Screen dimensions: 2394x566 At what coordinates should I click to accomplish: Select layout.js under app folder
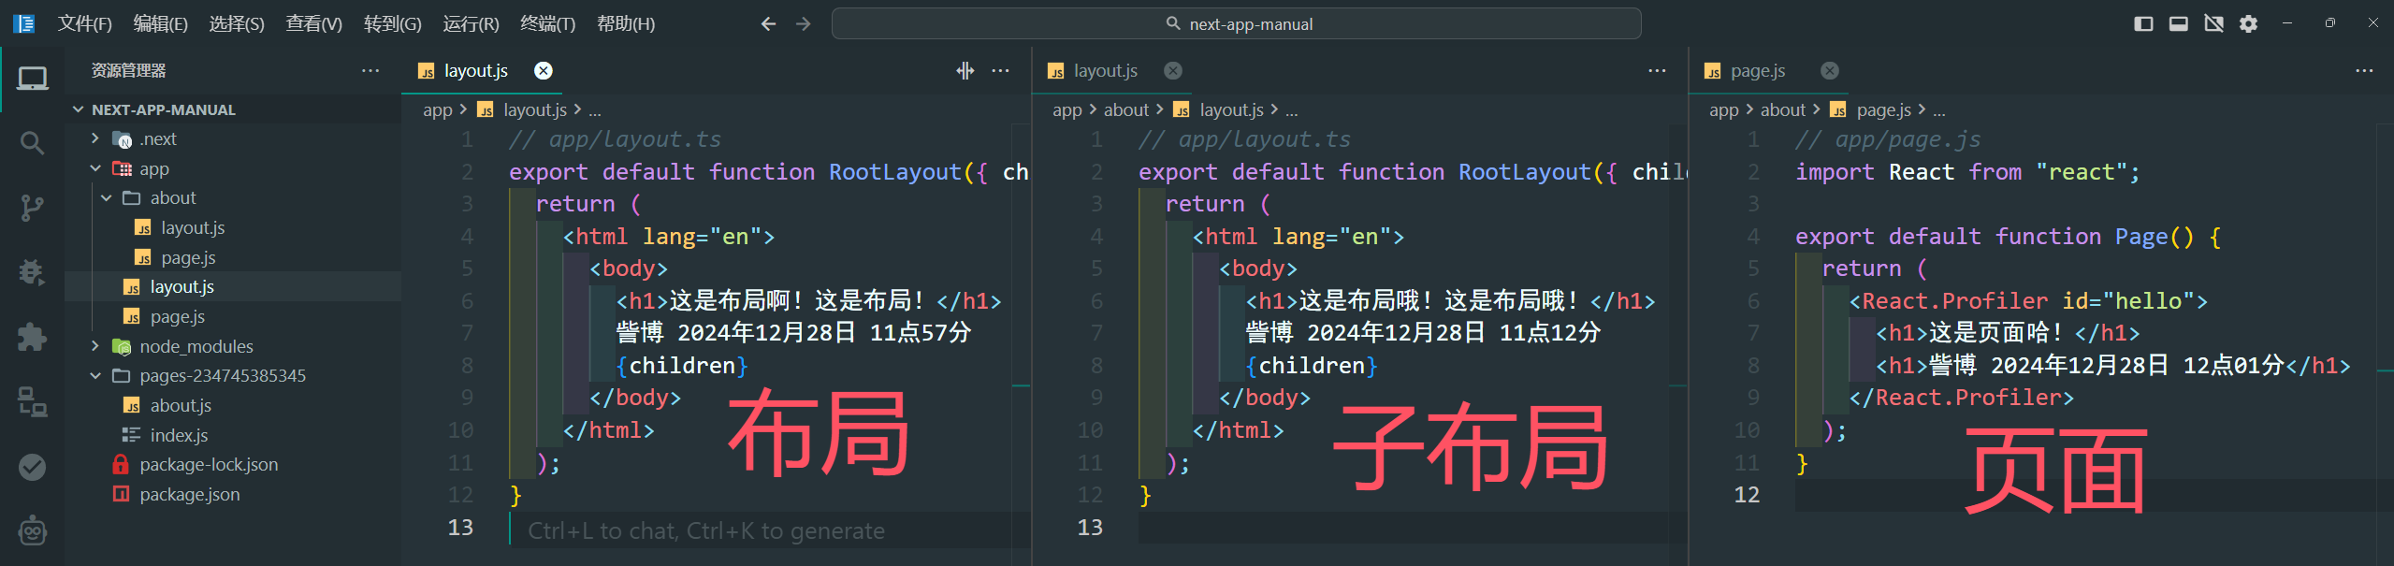(233, 287)
